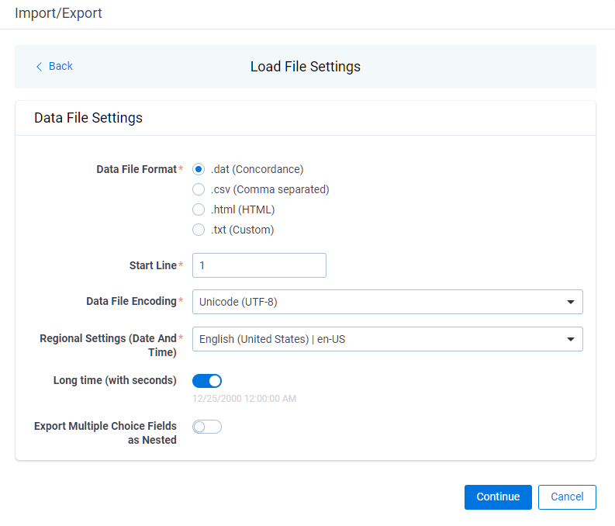Select the .txt (Custom) format radio
This screenshot has width=615, height=526.
tap(199, 230)
